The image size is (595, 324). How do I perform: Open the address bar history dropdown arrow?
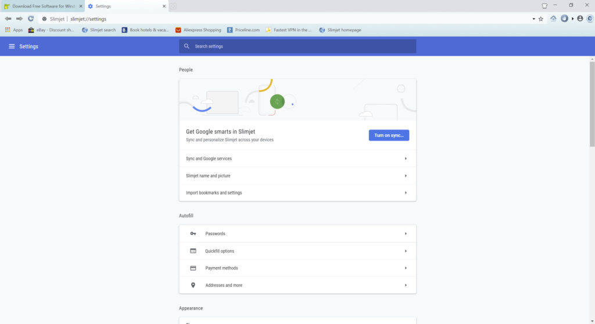pos(533,19)
